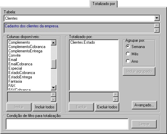167x134 pixels.
Task: Select EstadoEntrega column entry
Action: tap(20, 77)
